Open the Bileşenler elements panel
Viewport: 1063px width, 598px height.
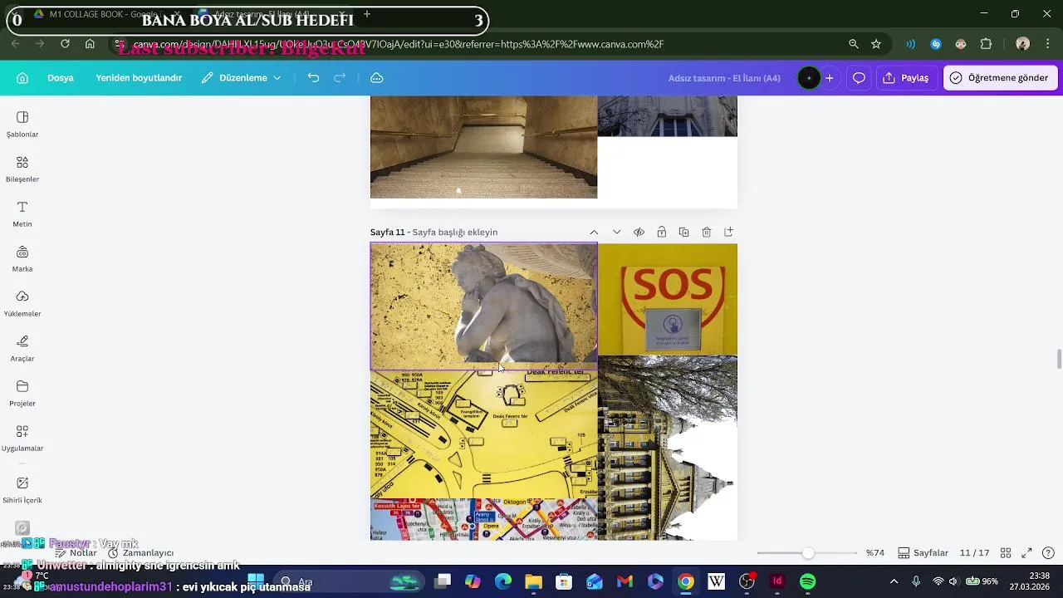point(22,169)
